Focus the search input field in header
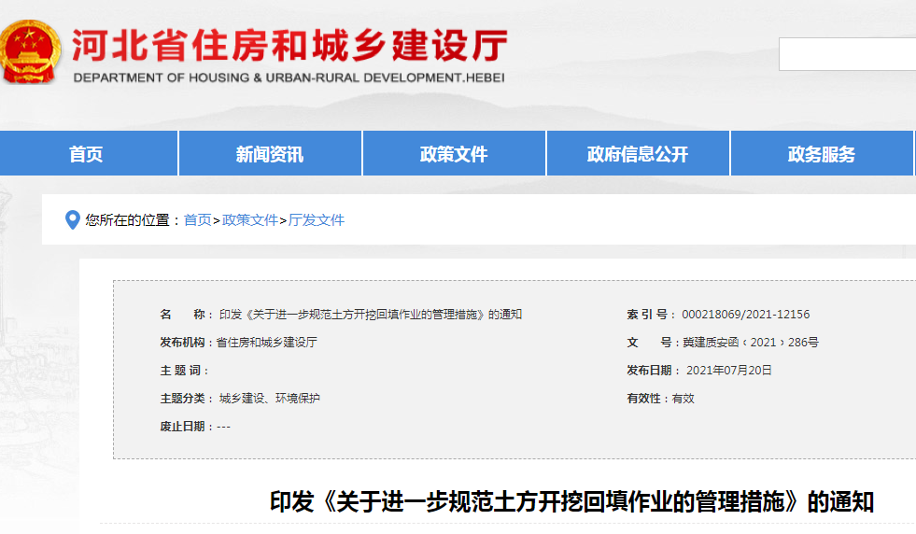 click(x=848, y=54)
